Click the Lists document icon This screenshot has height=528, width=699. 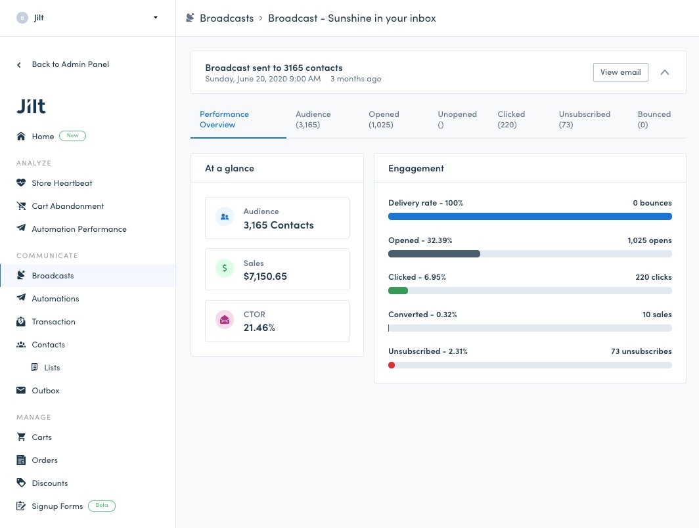34,367
